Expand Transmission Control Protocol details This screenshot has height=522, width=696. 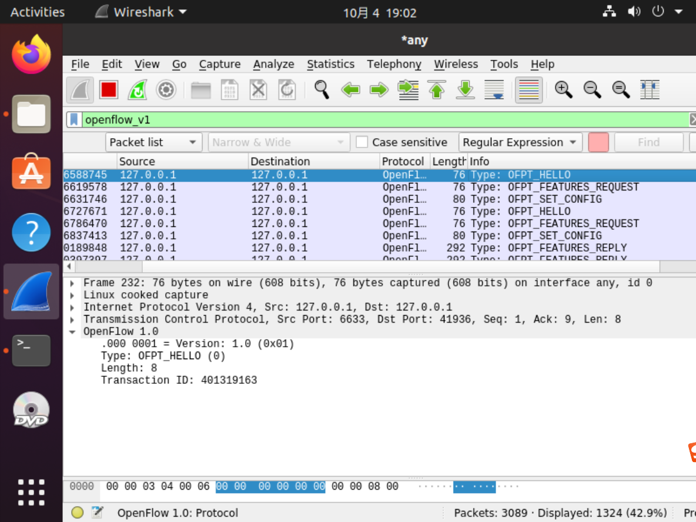click(72, 319)
